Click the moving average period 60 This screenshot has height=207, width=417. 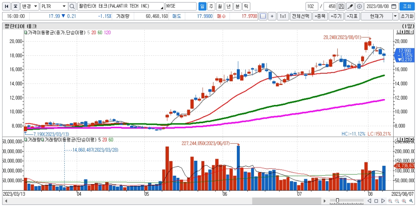pyautogui.click(x=100, y=32)
